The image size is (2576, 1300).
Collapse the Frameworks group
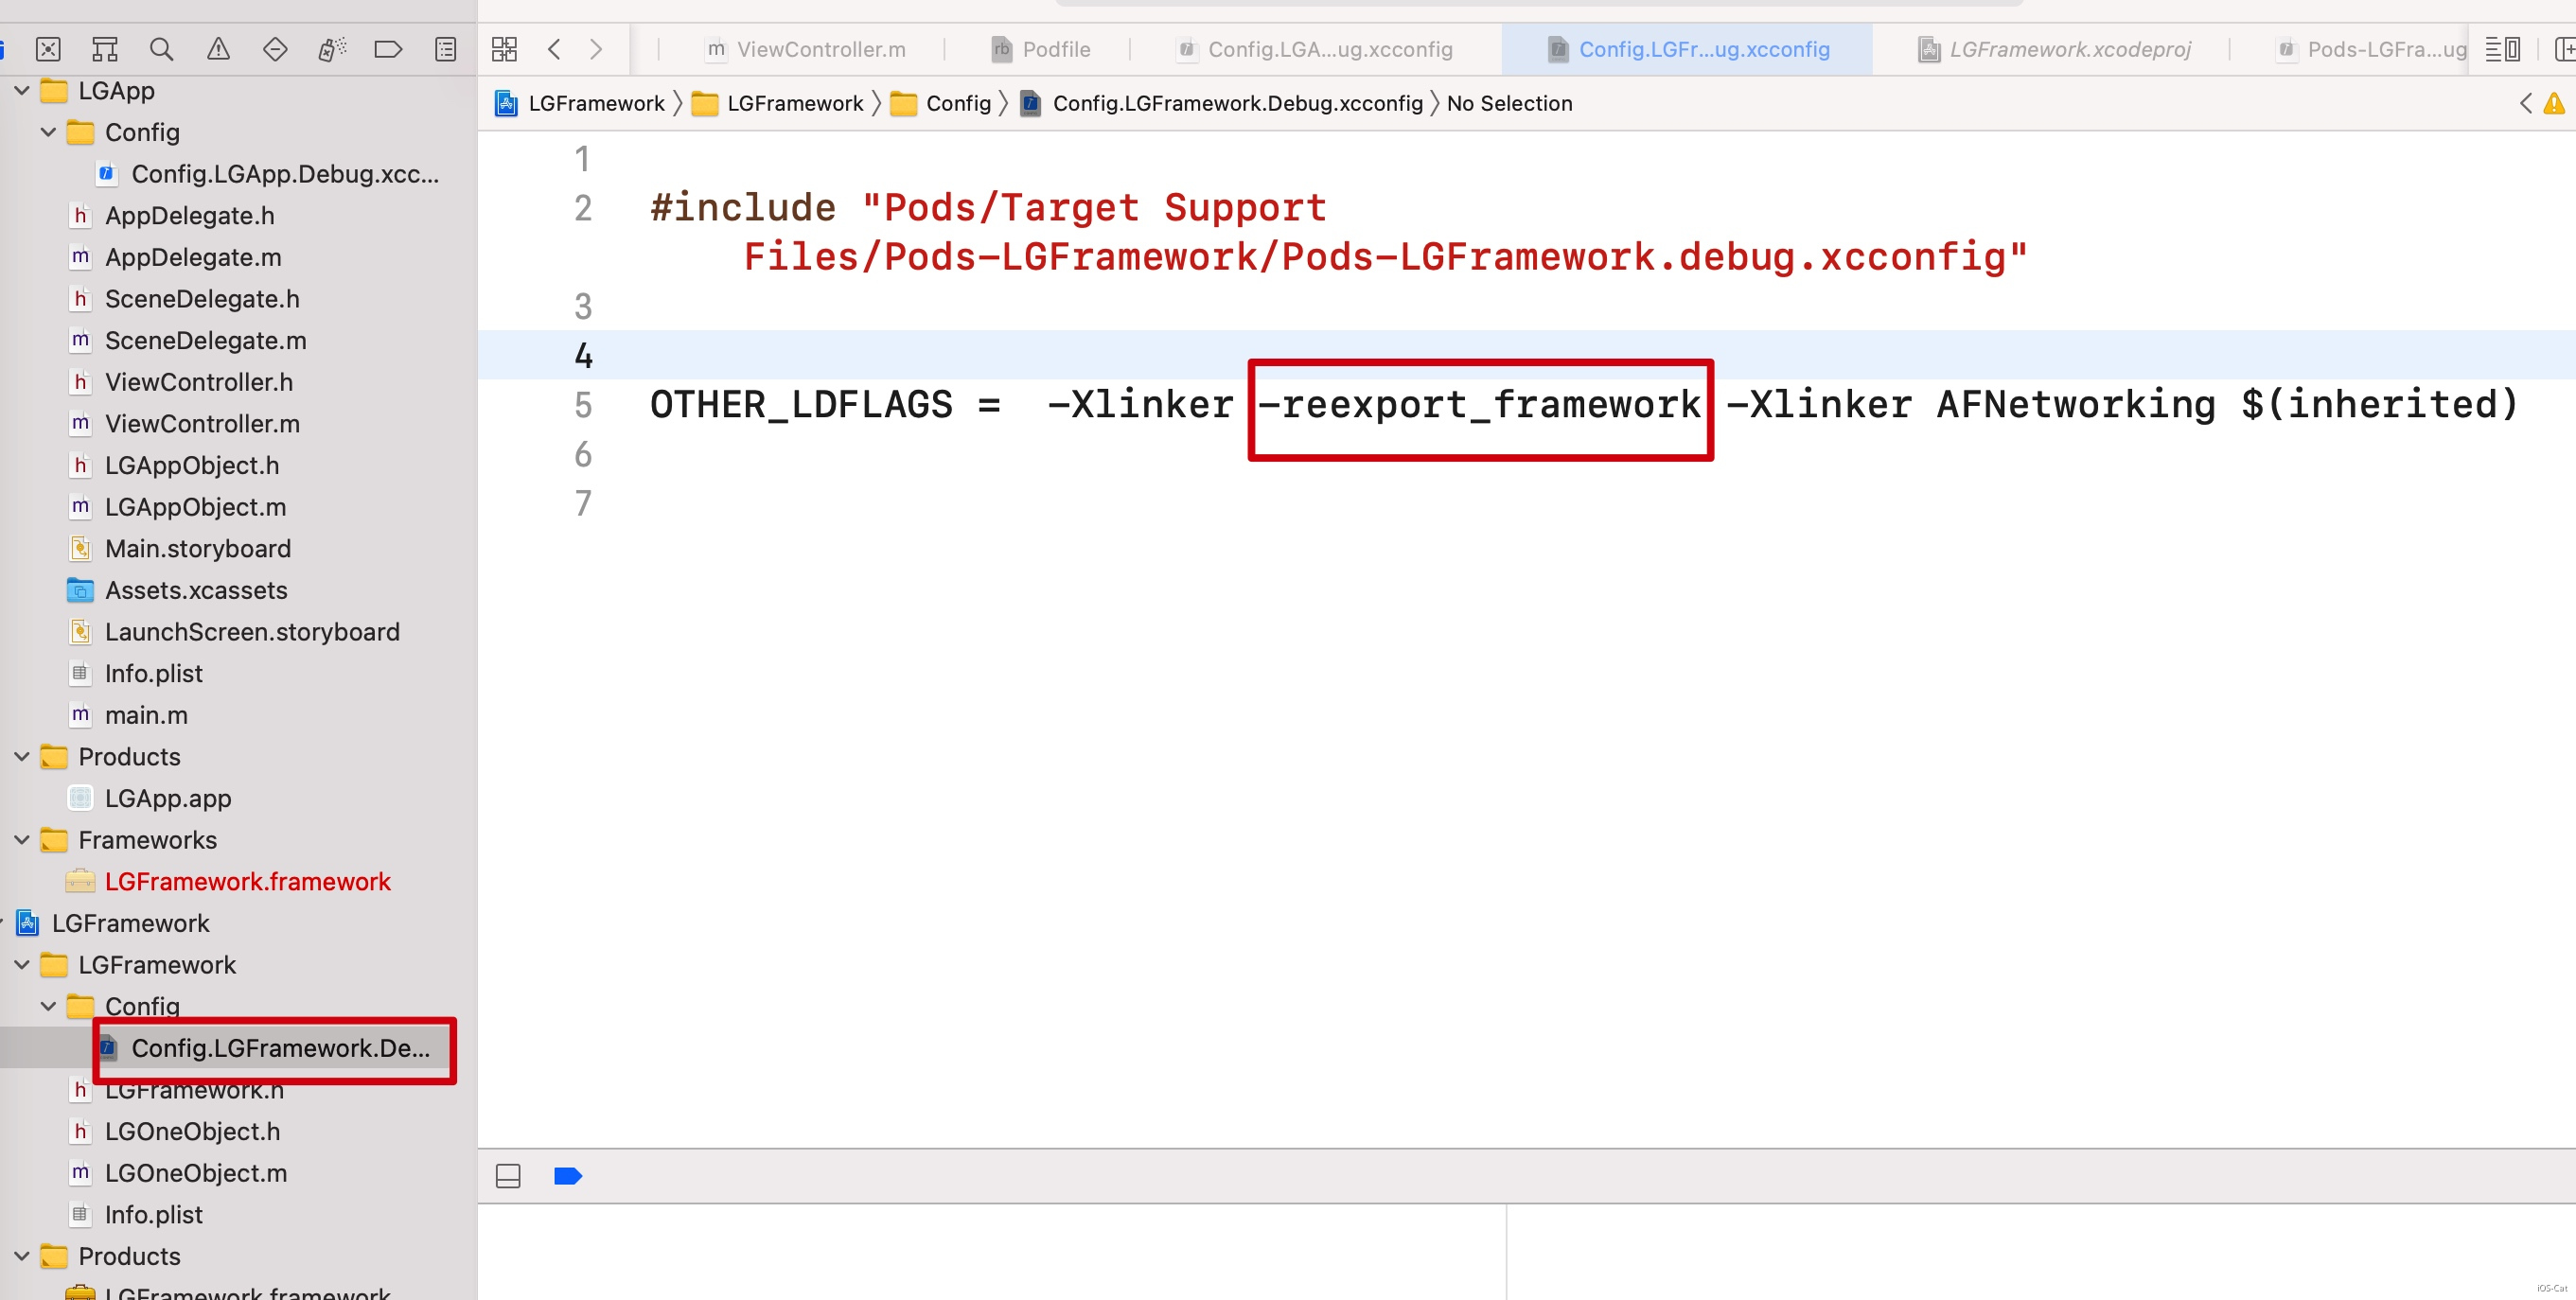(x=22, y=840)
